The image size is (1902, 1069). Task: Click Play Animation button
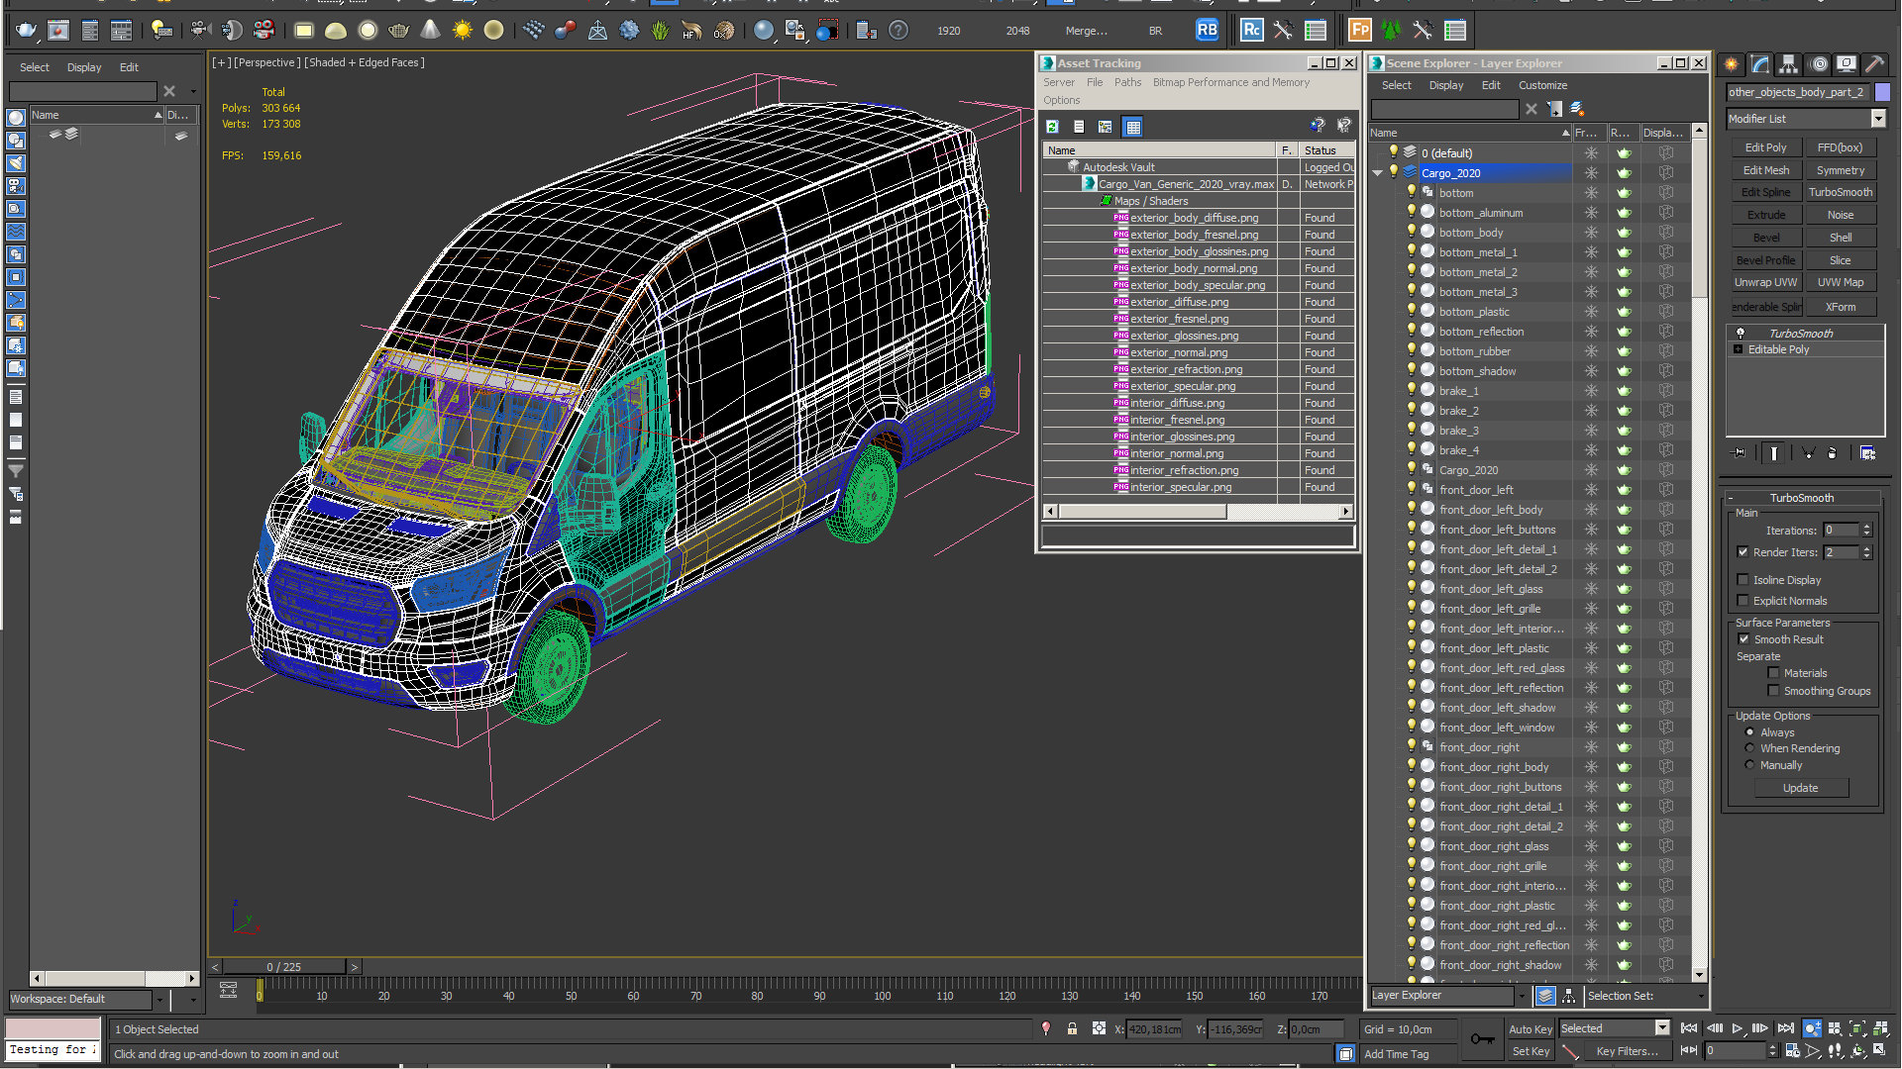pyautogui.click(x=1737, y=1028)
